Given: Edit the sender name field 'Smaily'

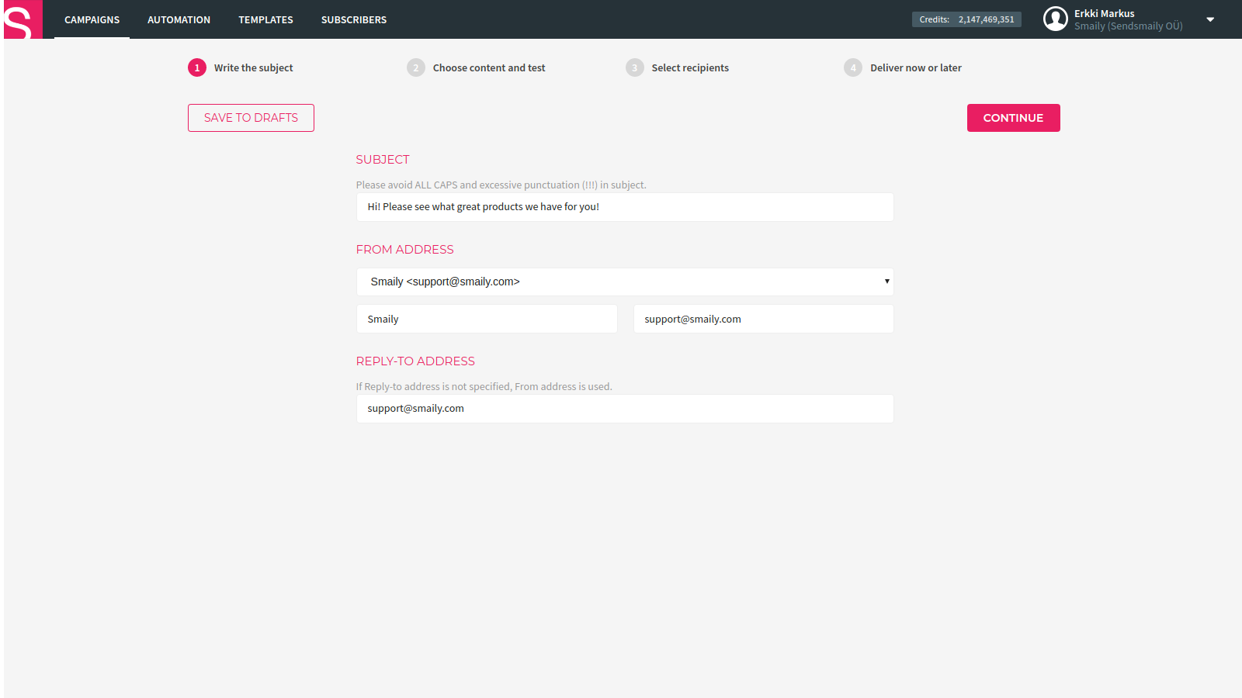Looking at the screenshot, I should coord(487,319).
